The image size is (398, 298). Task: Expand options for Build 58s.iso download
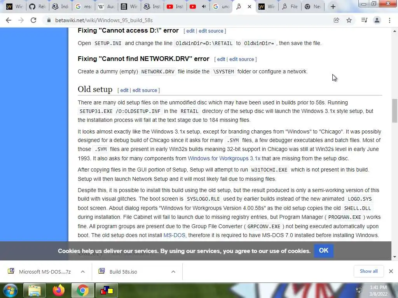[x=173, y=272]
